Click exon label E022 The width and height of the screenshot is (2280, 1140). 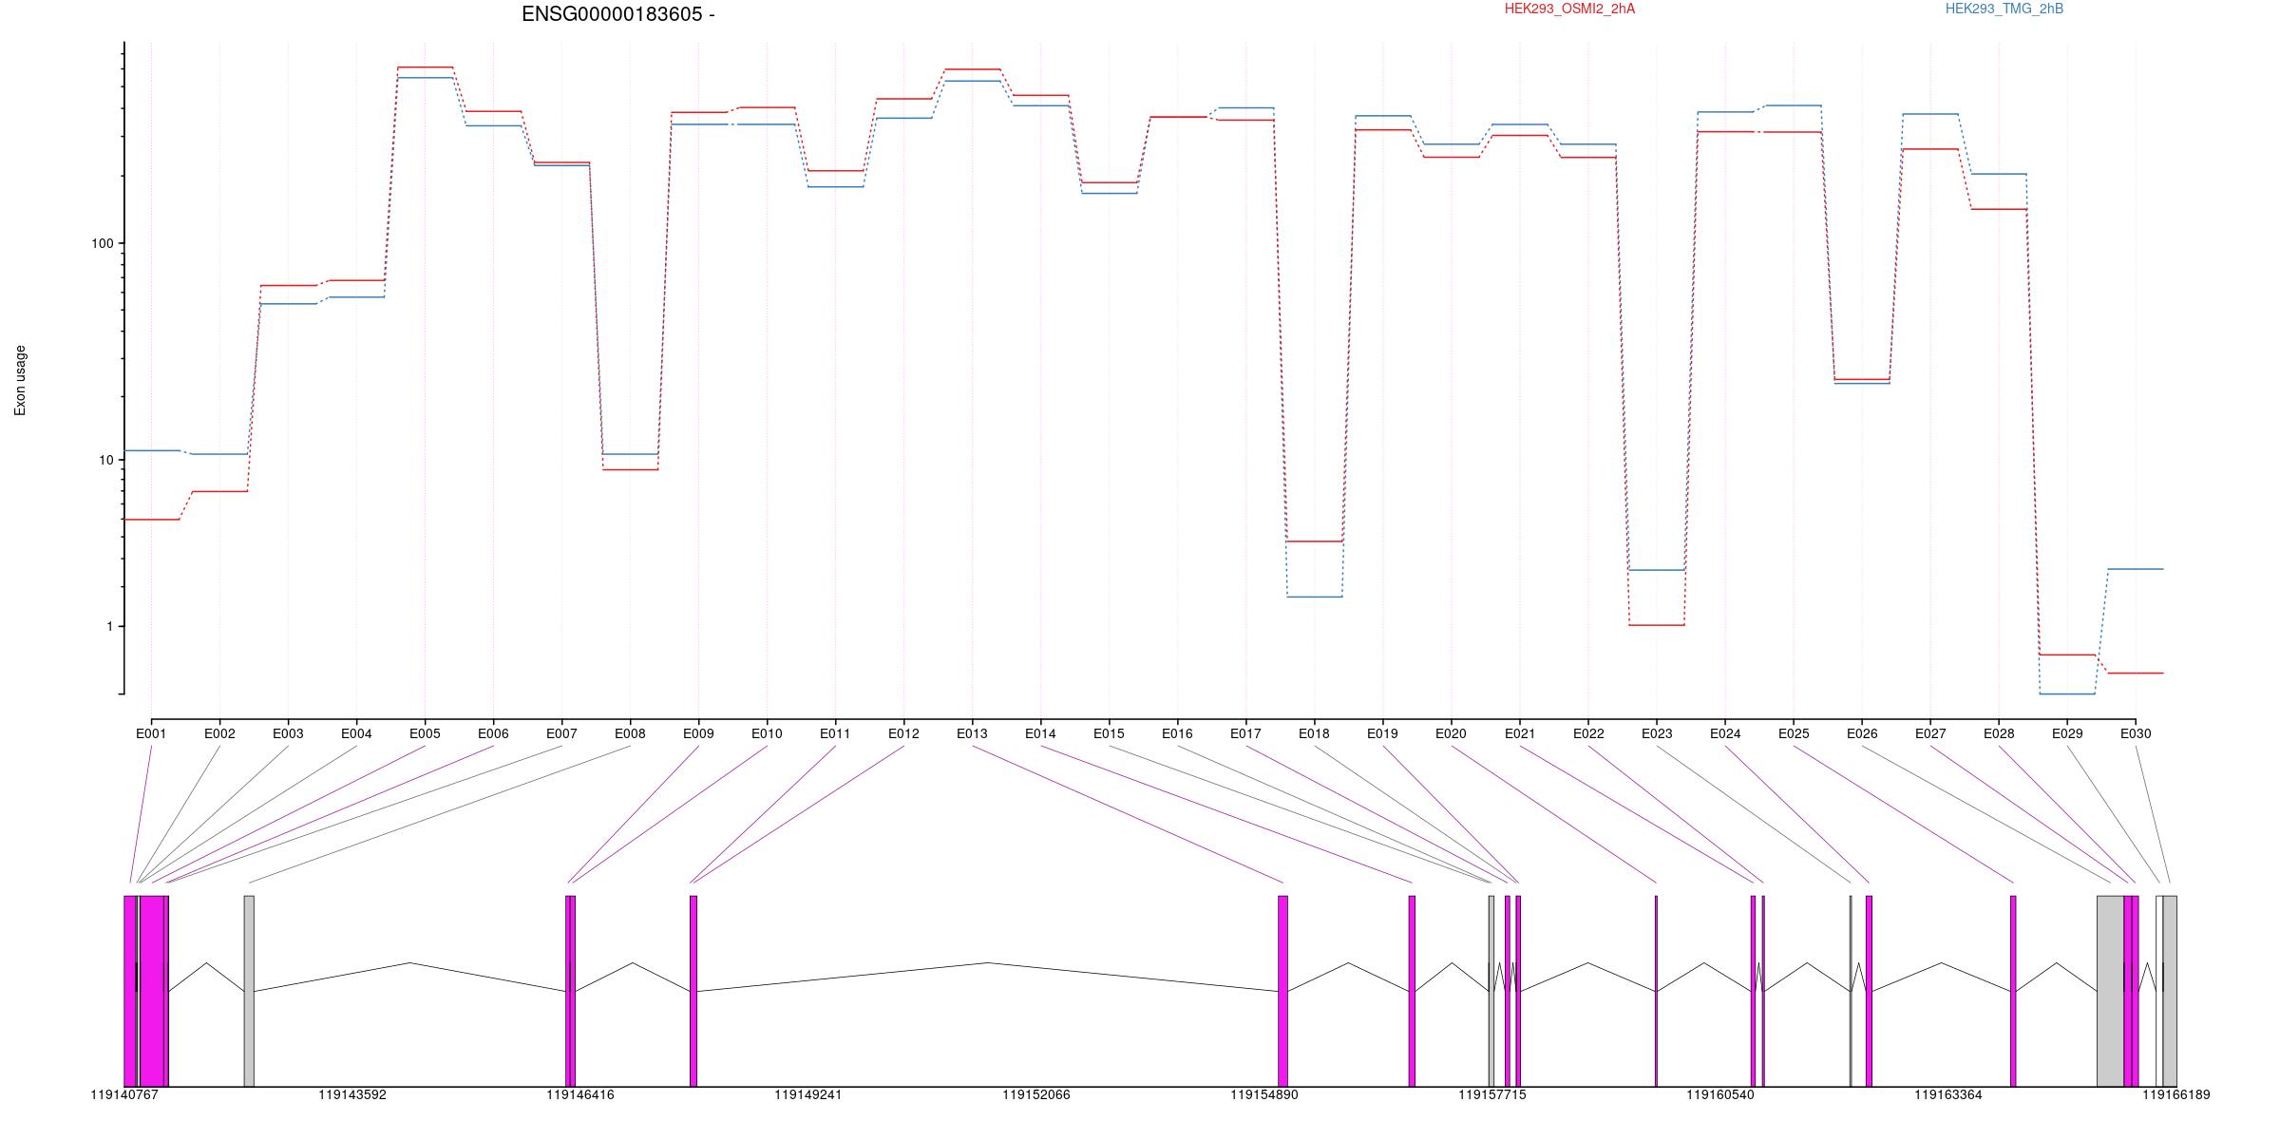(x=1588, y=733)
